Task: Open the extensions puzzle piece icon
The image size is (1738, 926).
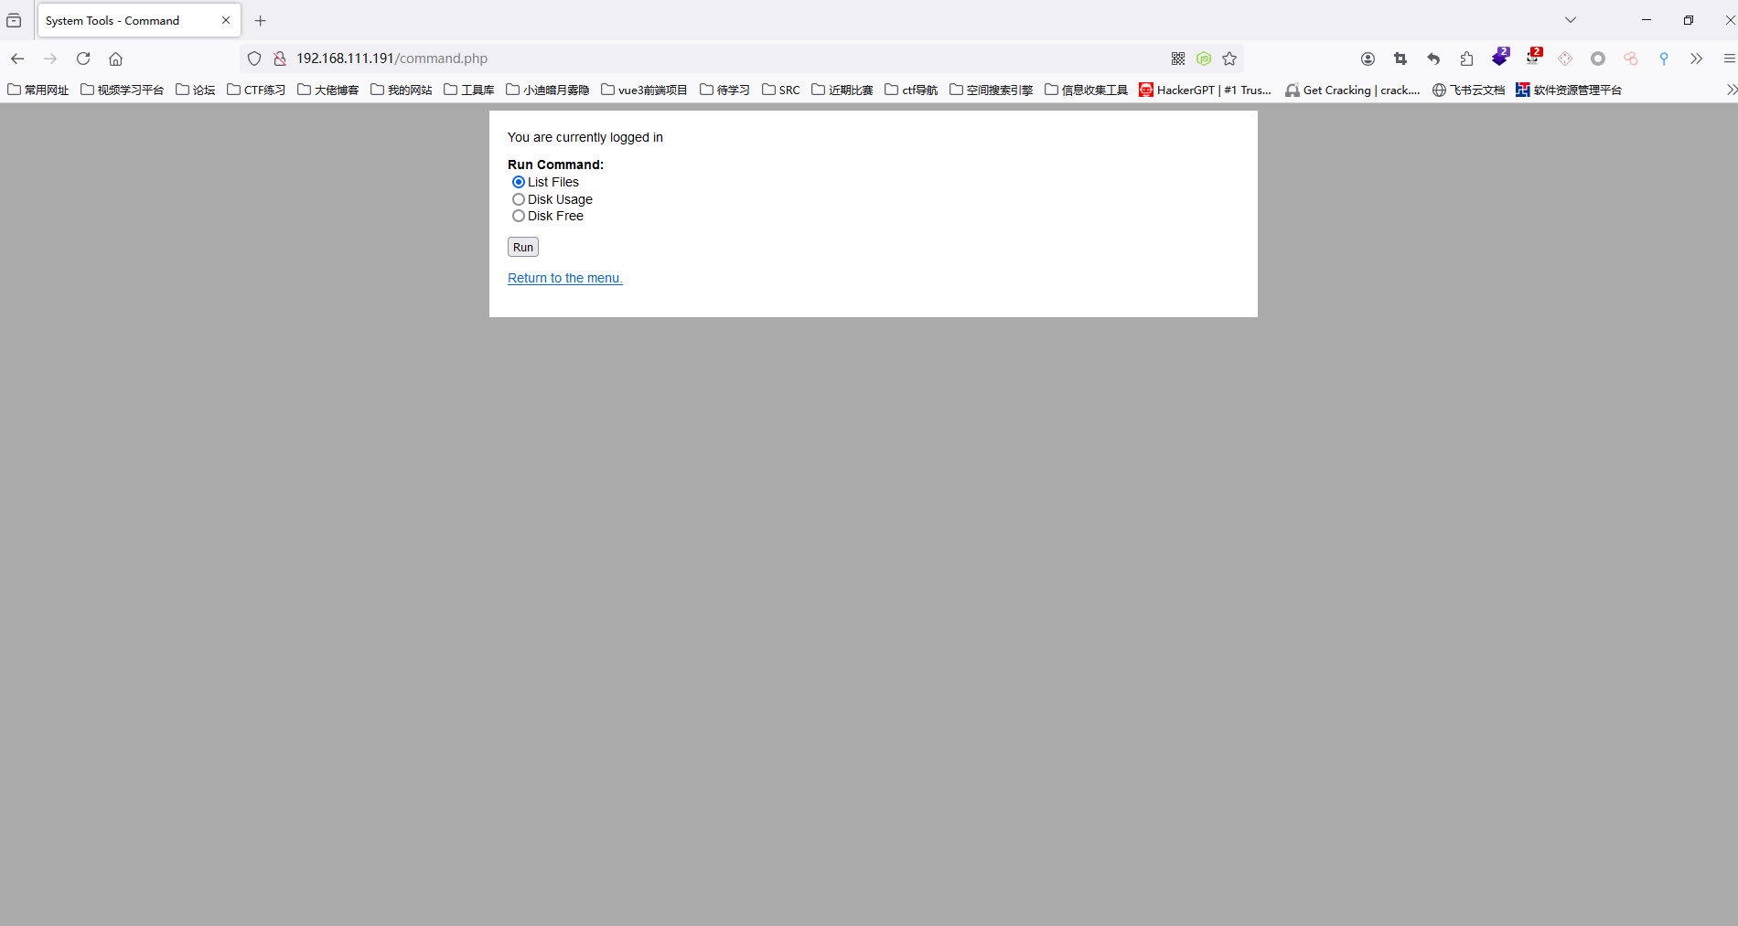Action: point(1466,59)
